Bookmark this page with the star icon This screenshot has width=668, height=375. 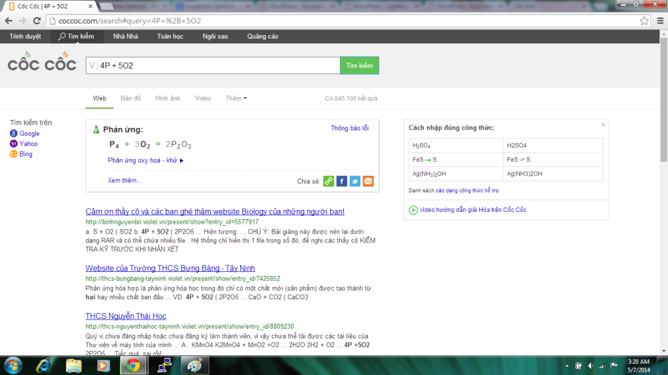(x=644, y=21)
